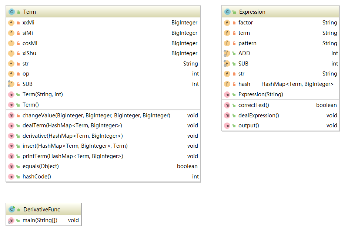The height and width of the screenshot is (231, 358).
Task: Click the static field icon beside ADD
Action: tap(227, 53)
